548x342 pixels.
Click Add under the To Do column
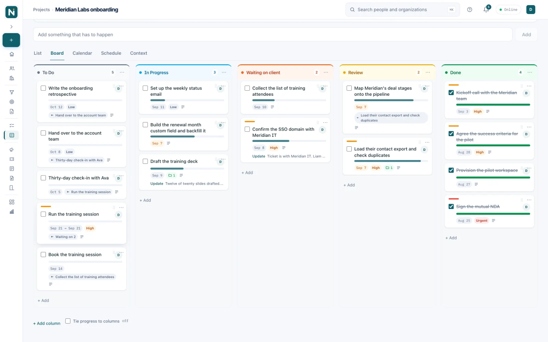[43, 300]
